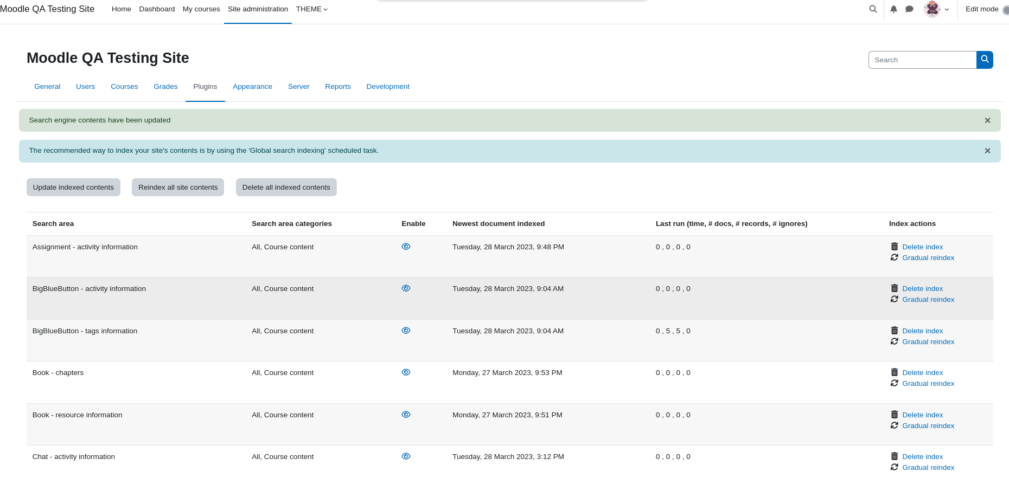Toggle enable eye for Assignment activity information

point(406,247)
